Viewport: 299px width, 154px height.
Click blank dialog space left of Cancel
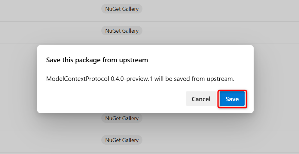point(114,99)
